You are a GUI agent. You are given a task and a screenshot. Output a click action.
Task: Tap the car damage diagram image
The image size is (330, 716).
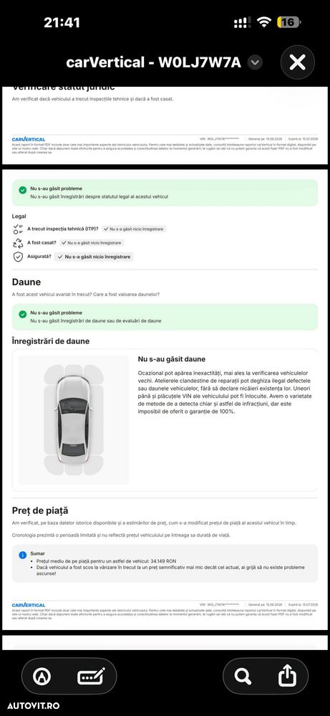74,419
